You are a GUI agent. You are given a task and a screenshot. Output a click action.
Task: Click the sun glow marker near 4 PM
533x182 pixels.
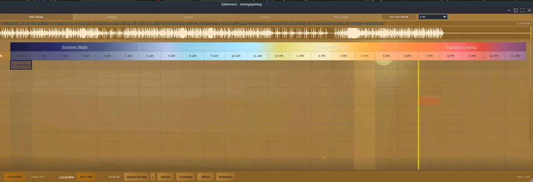(383, 61)
